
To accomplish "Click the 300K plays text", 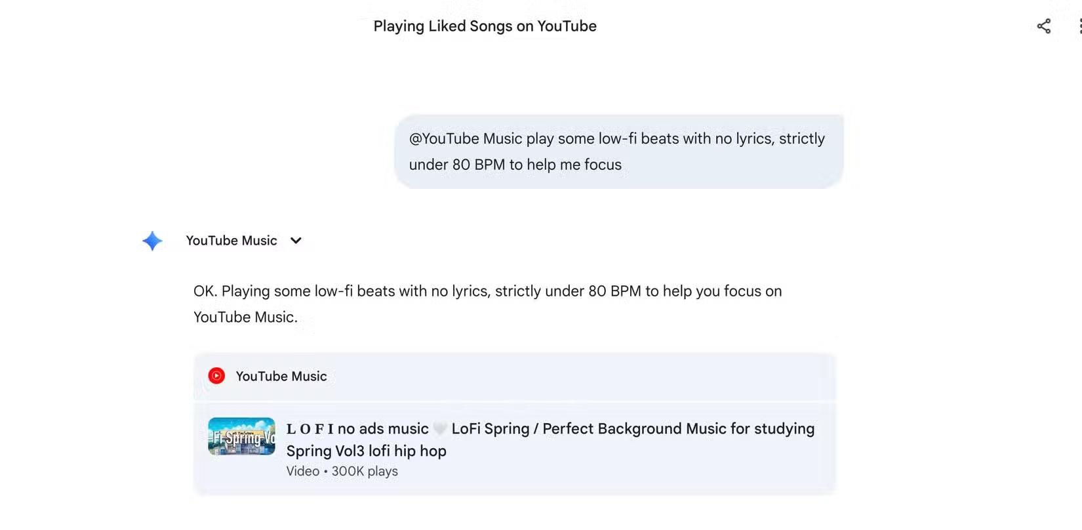I will tap(365, 471).
